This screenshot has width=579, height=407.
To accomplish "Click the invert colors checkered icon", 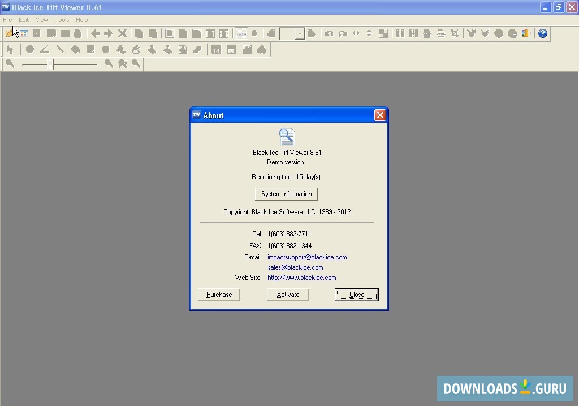I will point(383,33).
